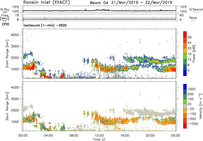Click the "08:00" tick on the time axis

pyautogui.click(x=74, y=136)
